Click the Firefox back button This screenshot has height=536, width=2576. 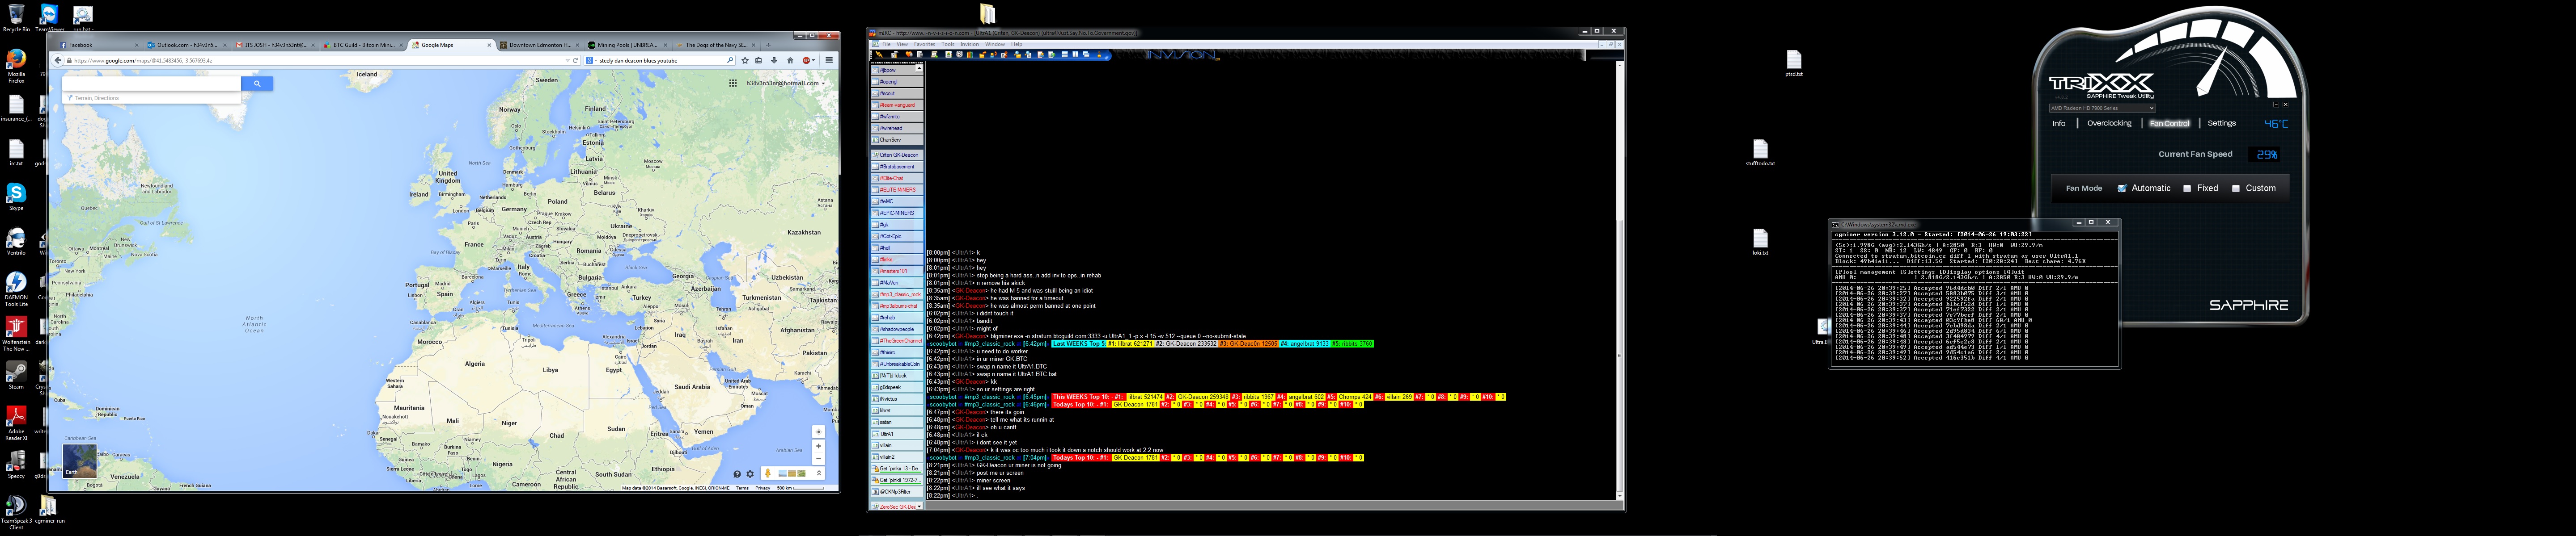[x=58, y=60]
